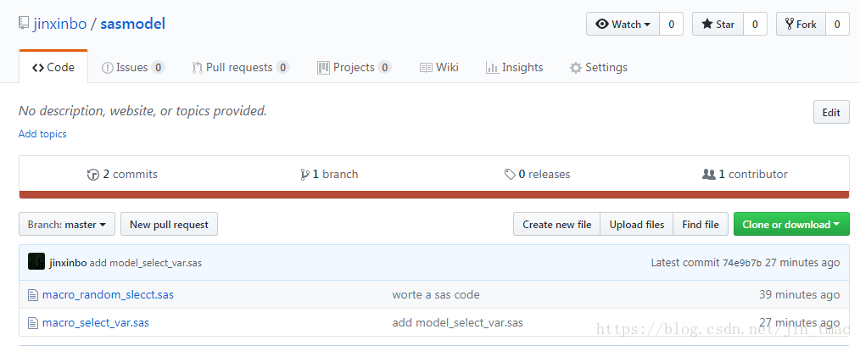Click the No description, website, or topics text

pyautogui.click(x=142, y=111)
